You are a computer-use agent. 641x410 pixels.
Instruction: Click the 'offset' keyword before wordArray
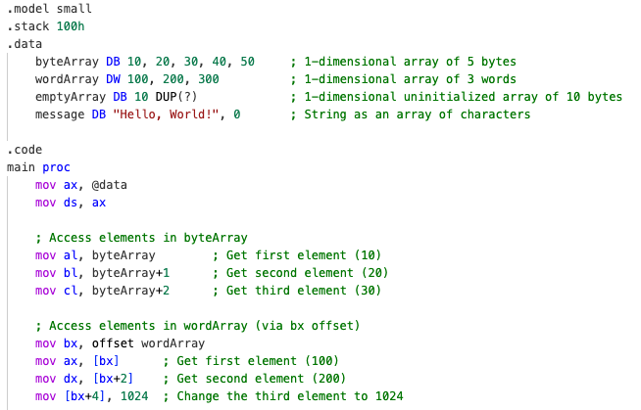pyautogui.click(x=113, y=343)
